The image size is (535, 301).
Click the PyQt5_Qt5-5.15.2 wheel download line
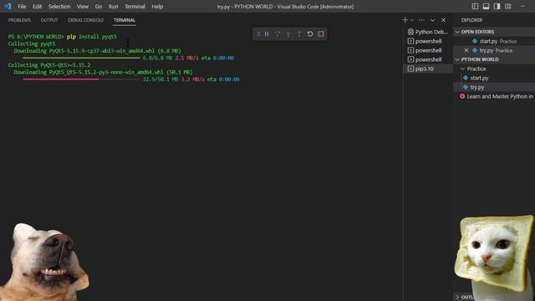click(x=103, y=72)
